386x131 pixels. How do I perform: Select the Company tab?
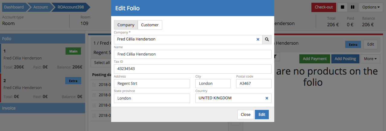tap(126, 25)
